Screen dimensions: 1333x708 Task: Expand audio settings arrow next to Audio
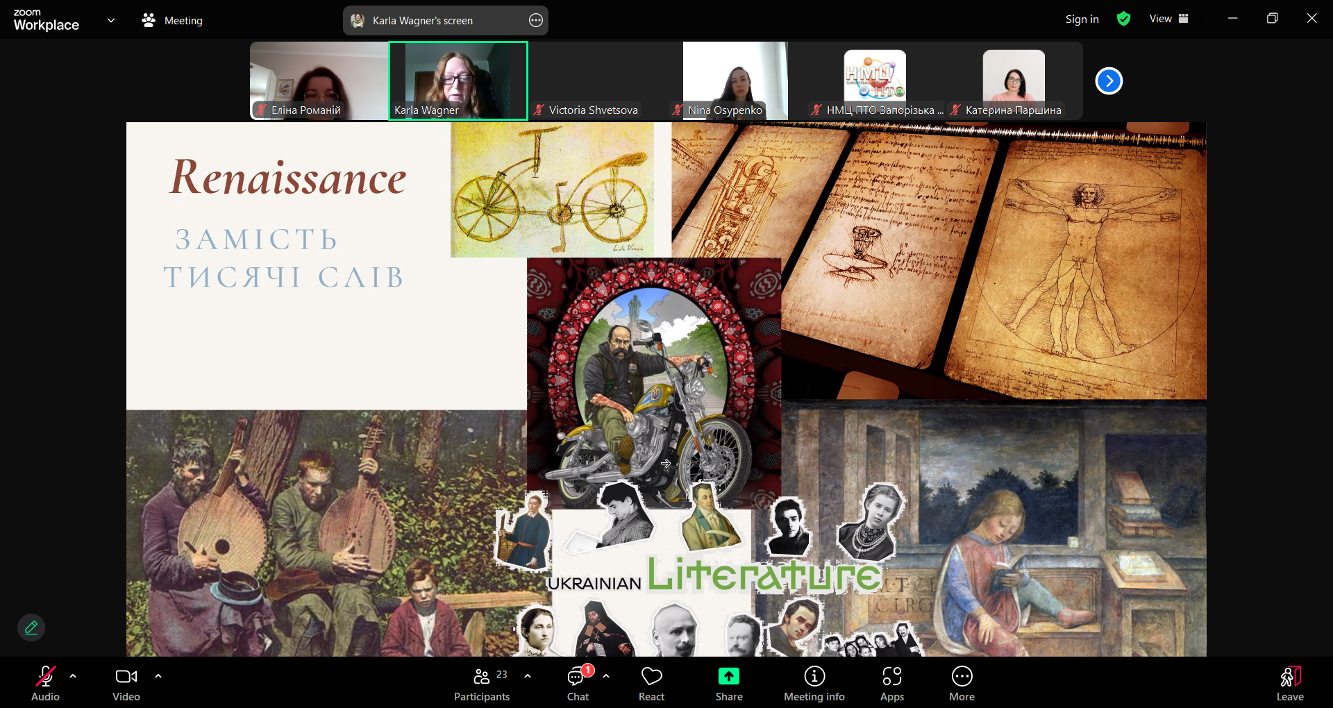click(73, 676)
